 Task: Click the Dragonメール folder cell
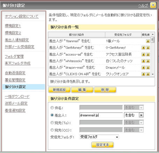point(115,68)
